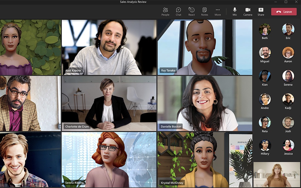Click Eric's profile picture

[288, 29]
